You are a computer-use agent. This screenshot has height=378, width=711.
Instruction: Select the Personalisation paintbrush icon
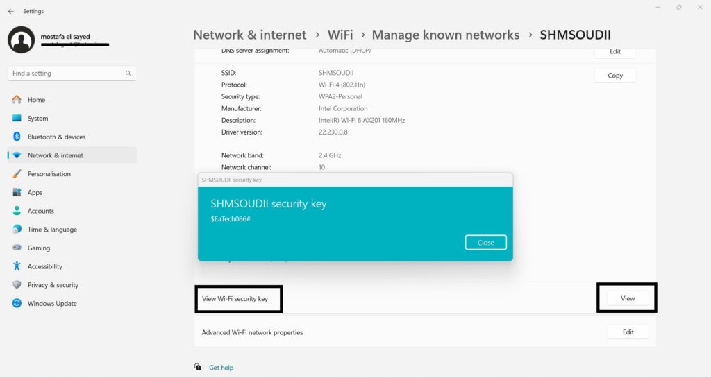[x=17, y=174]
